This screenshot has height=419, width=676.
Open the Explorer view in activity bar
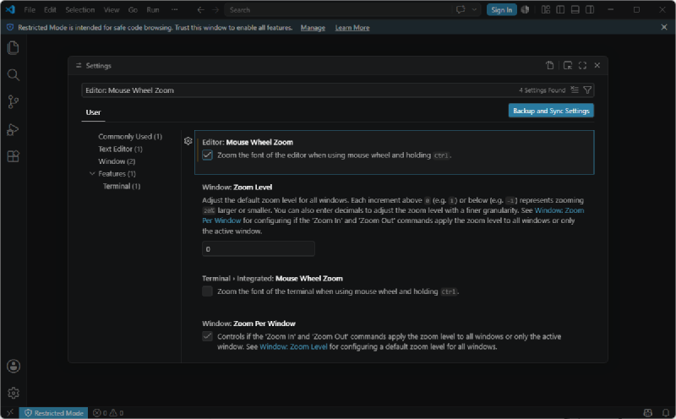point(14,47)
